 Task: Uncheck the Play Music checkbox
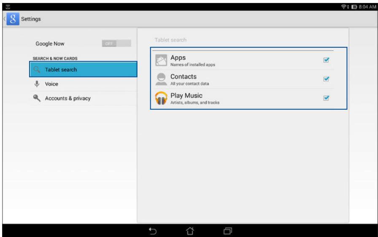point(326,98)
